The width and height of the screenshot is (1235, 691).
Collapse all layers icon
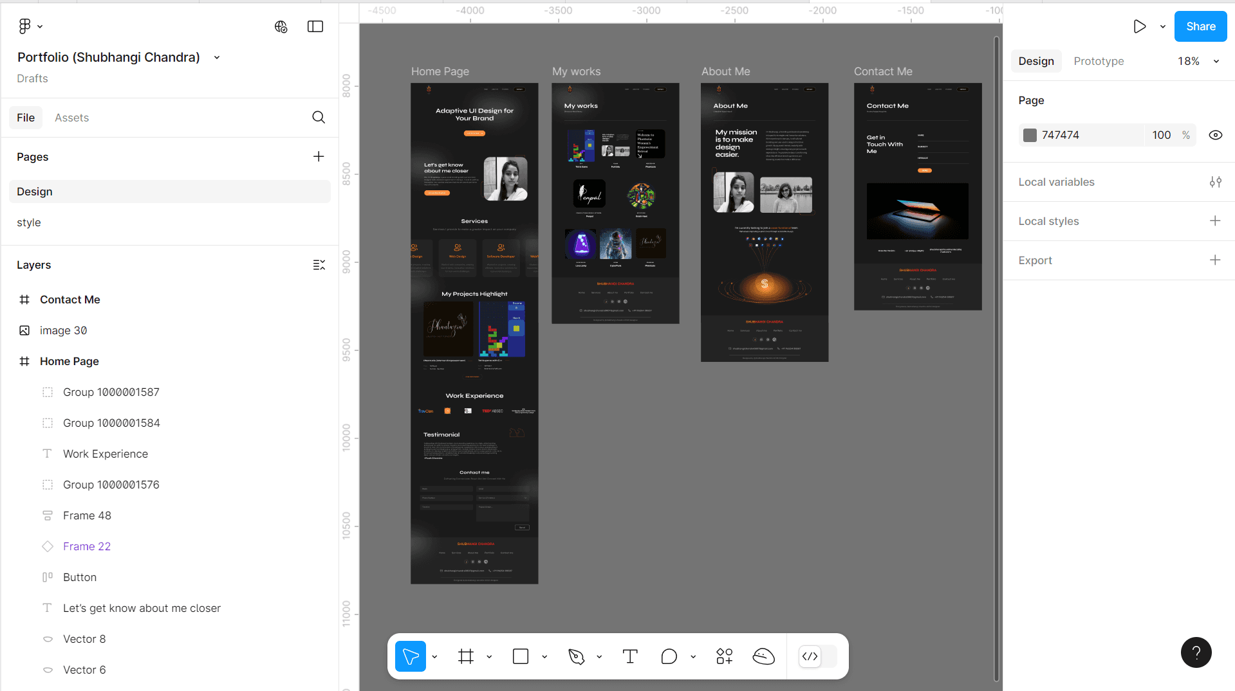319,265
